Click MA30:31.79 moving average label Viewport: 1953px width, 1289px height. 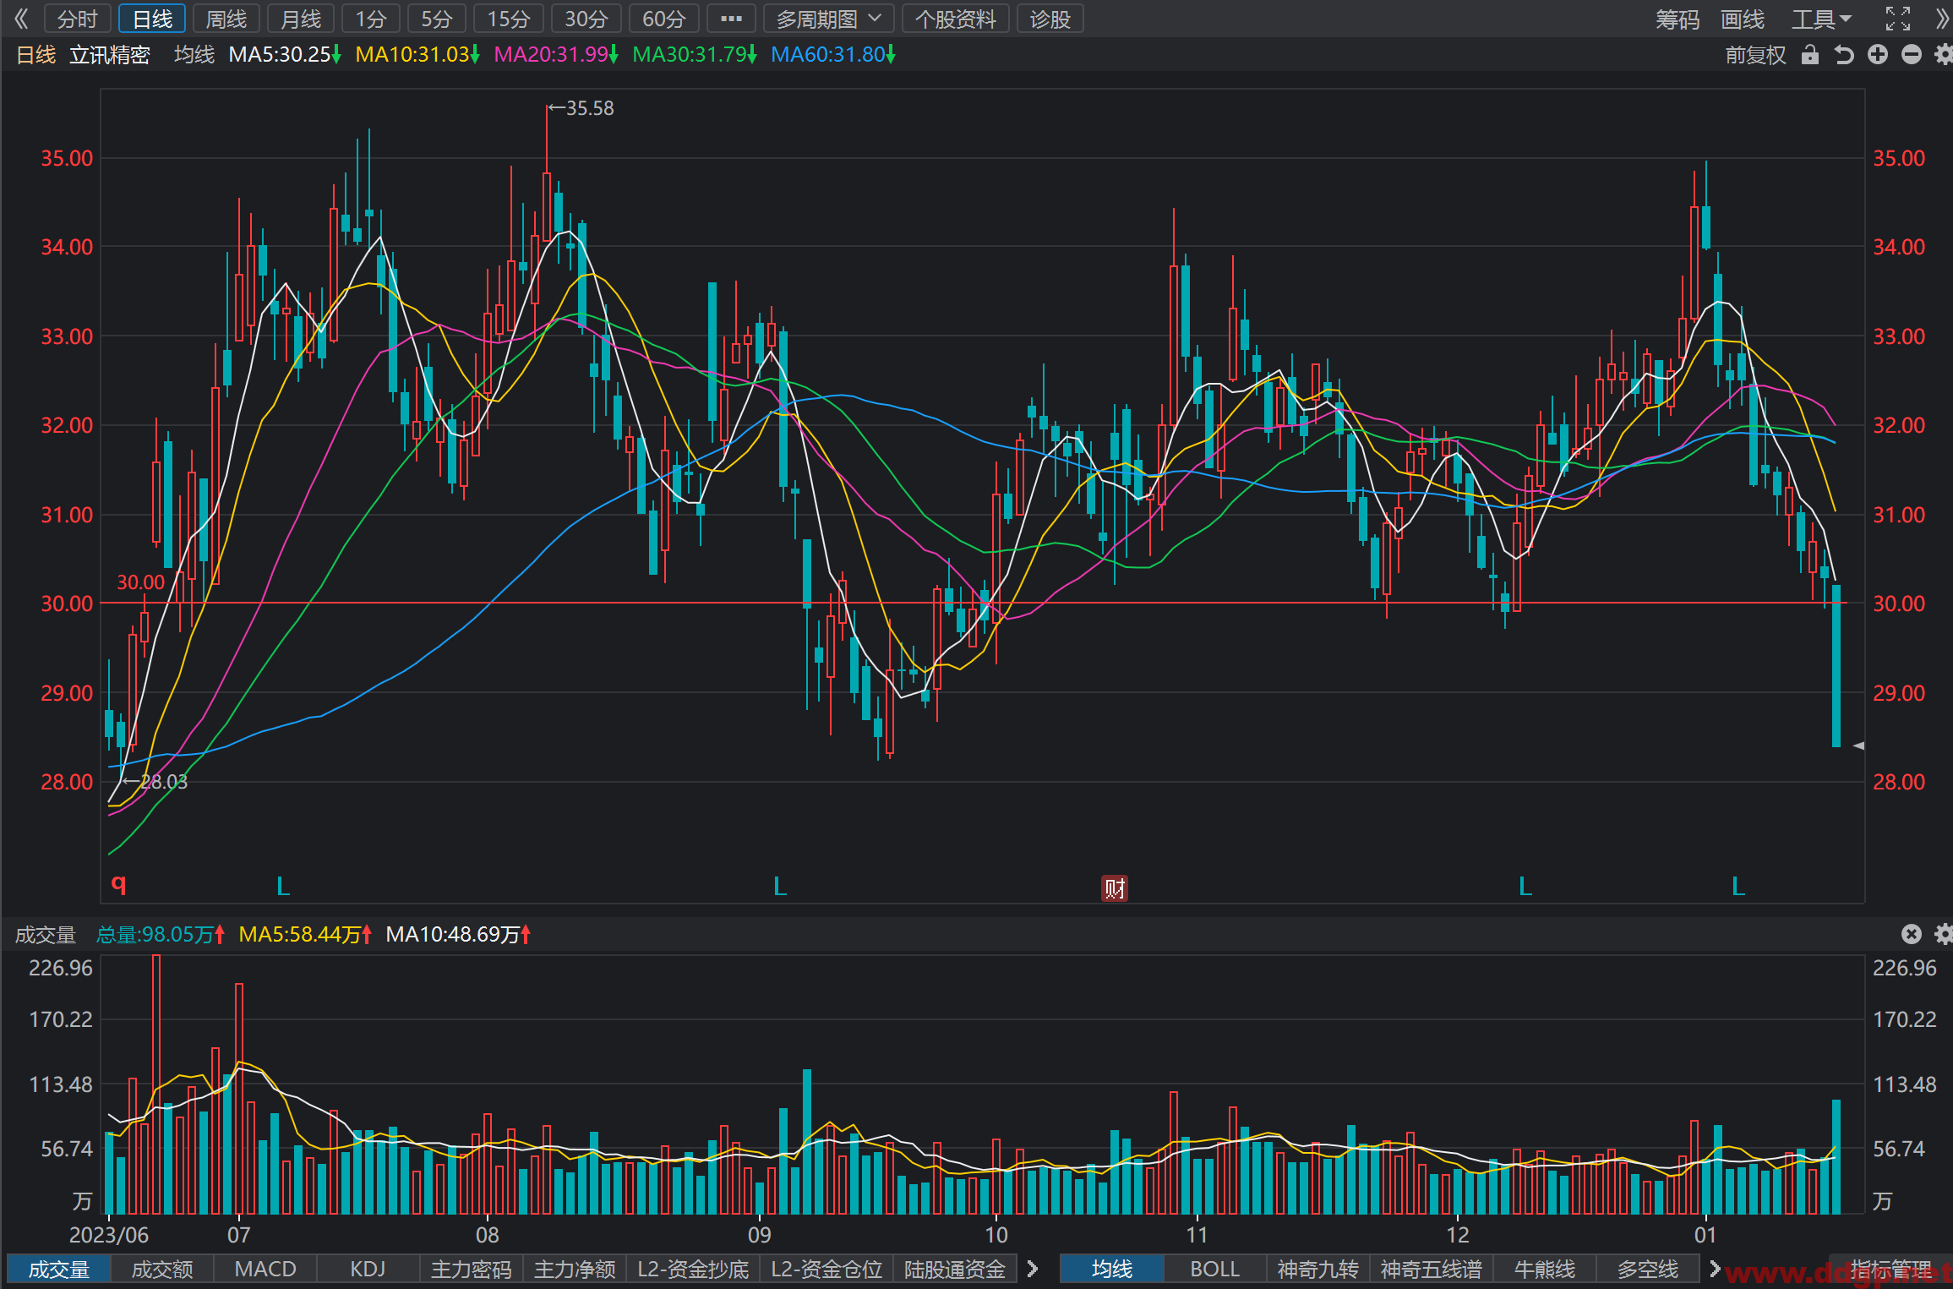(695, 55)
